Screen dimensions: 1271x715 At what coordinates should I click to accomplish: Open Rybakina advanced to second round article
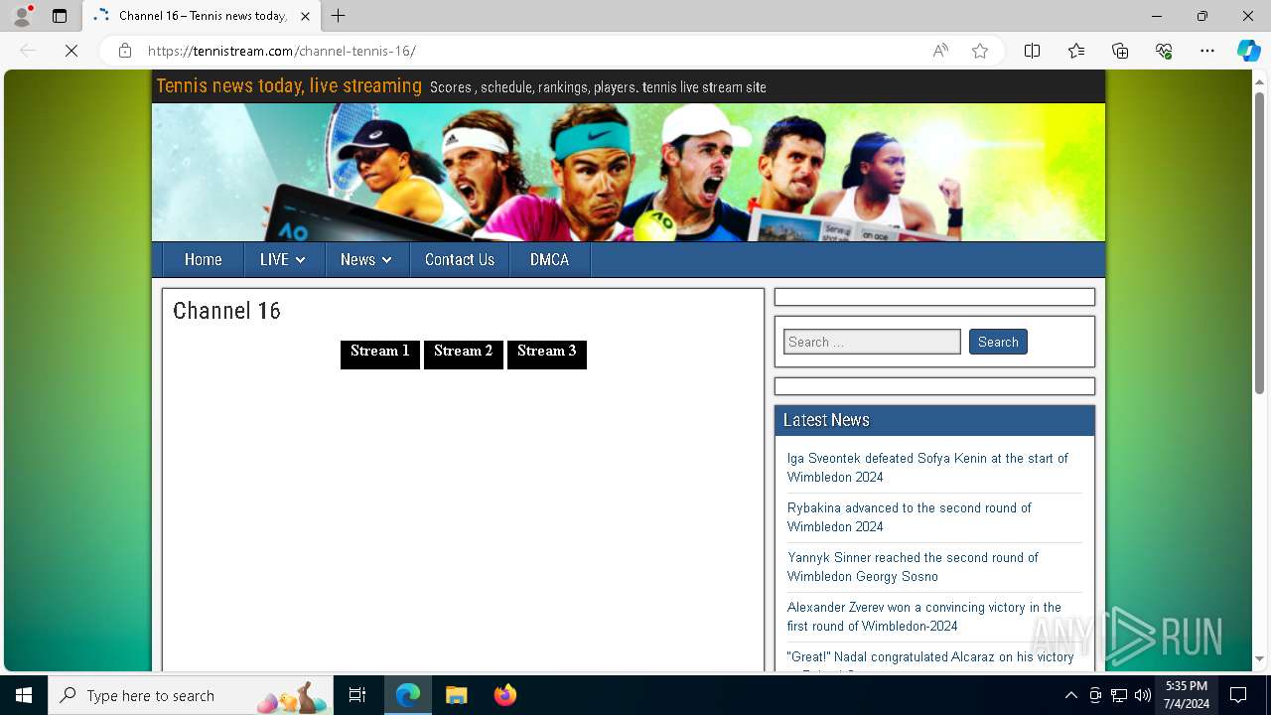909,517
